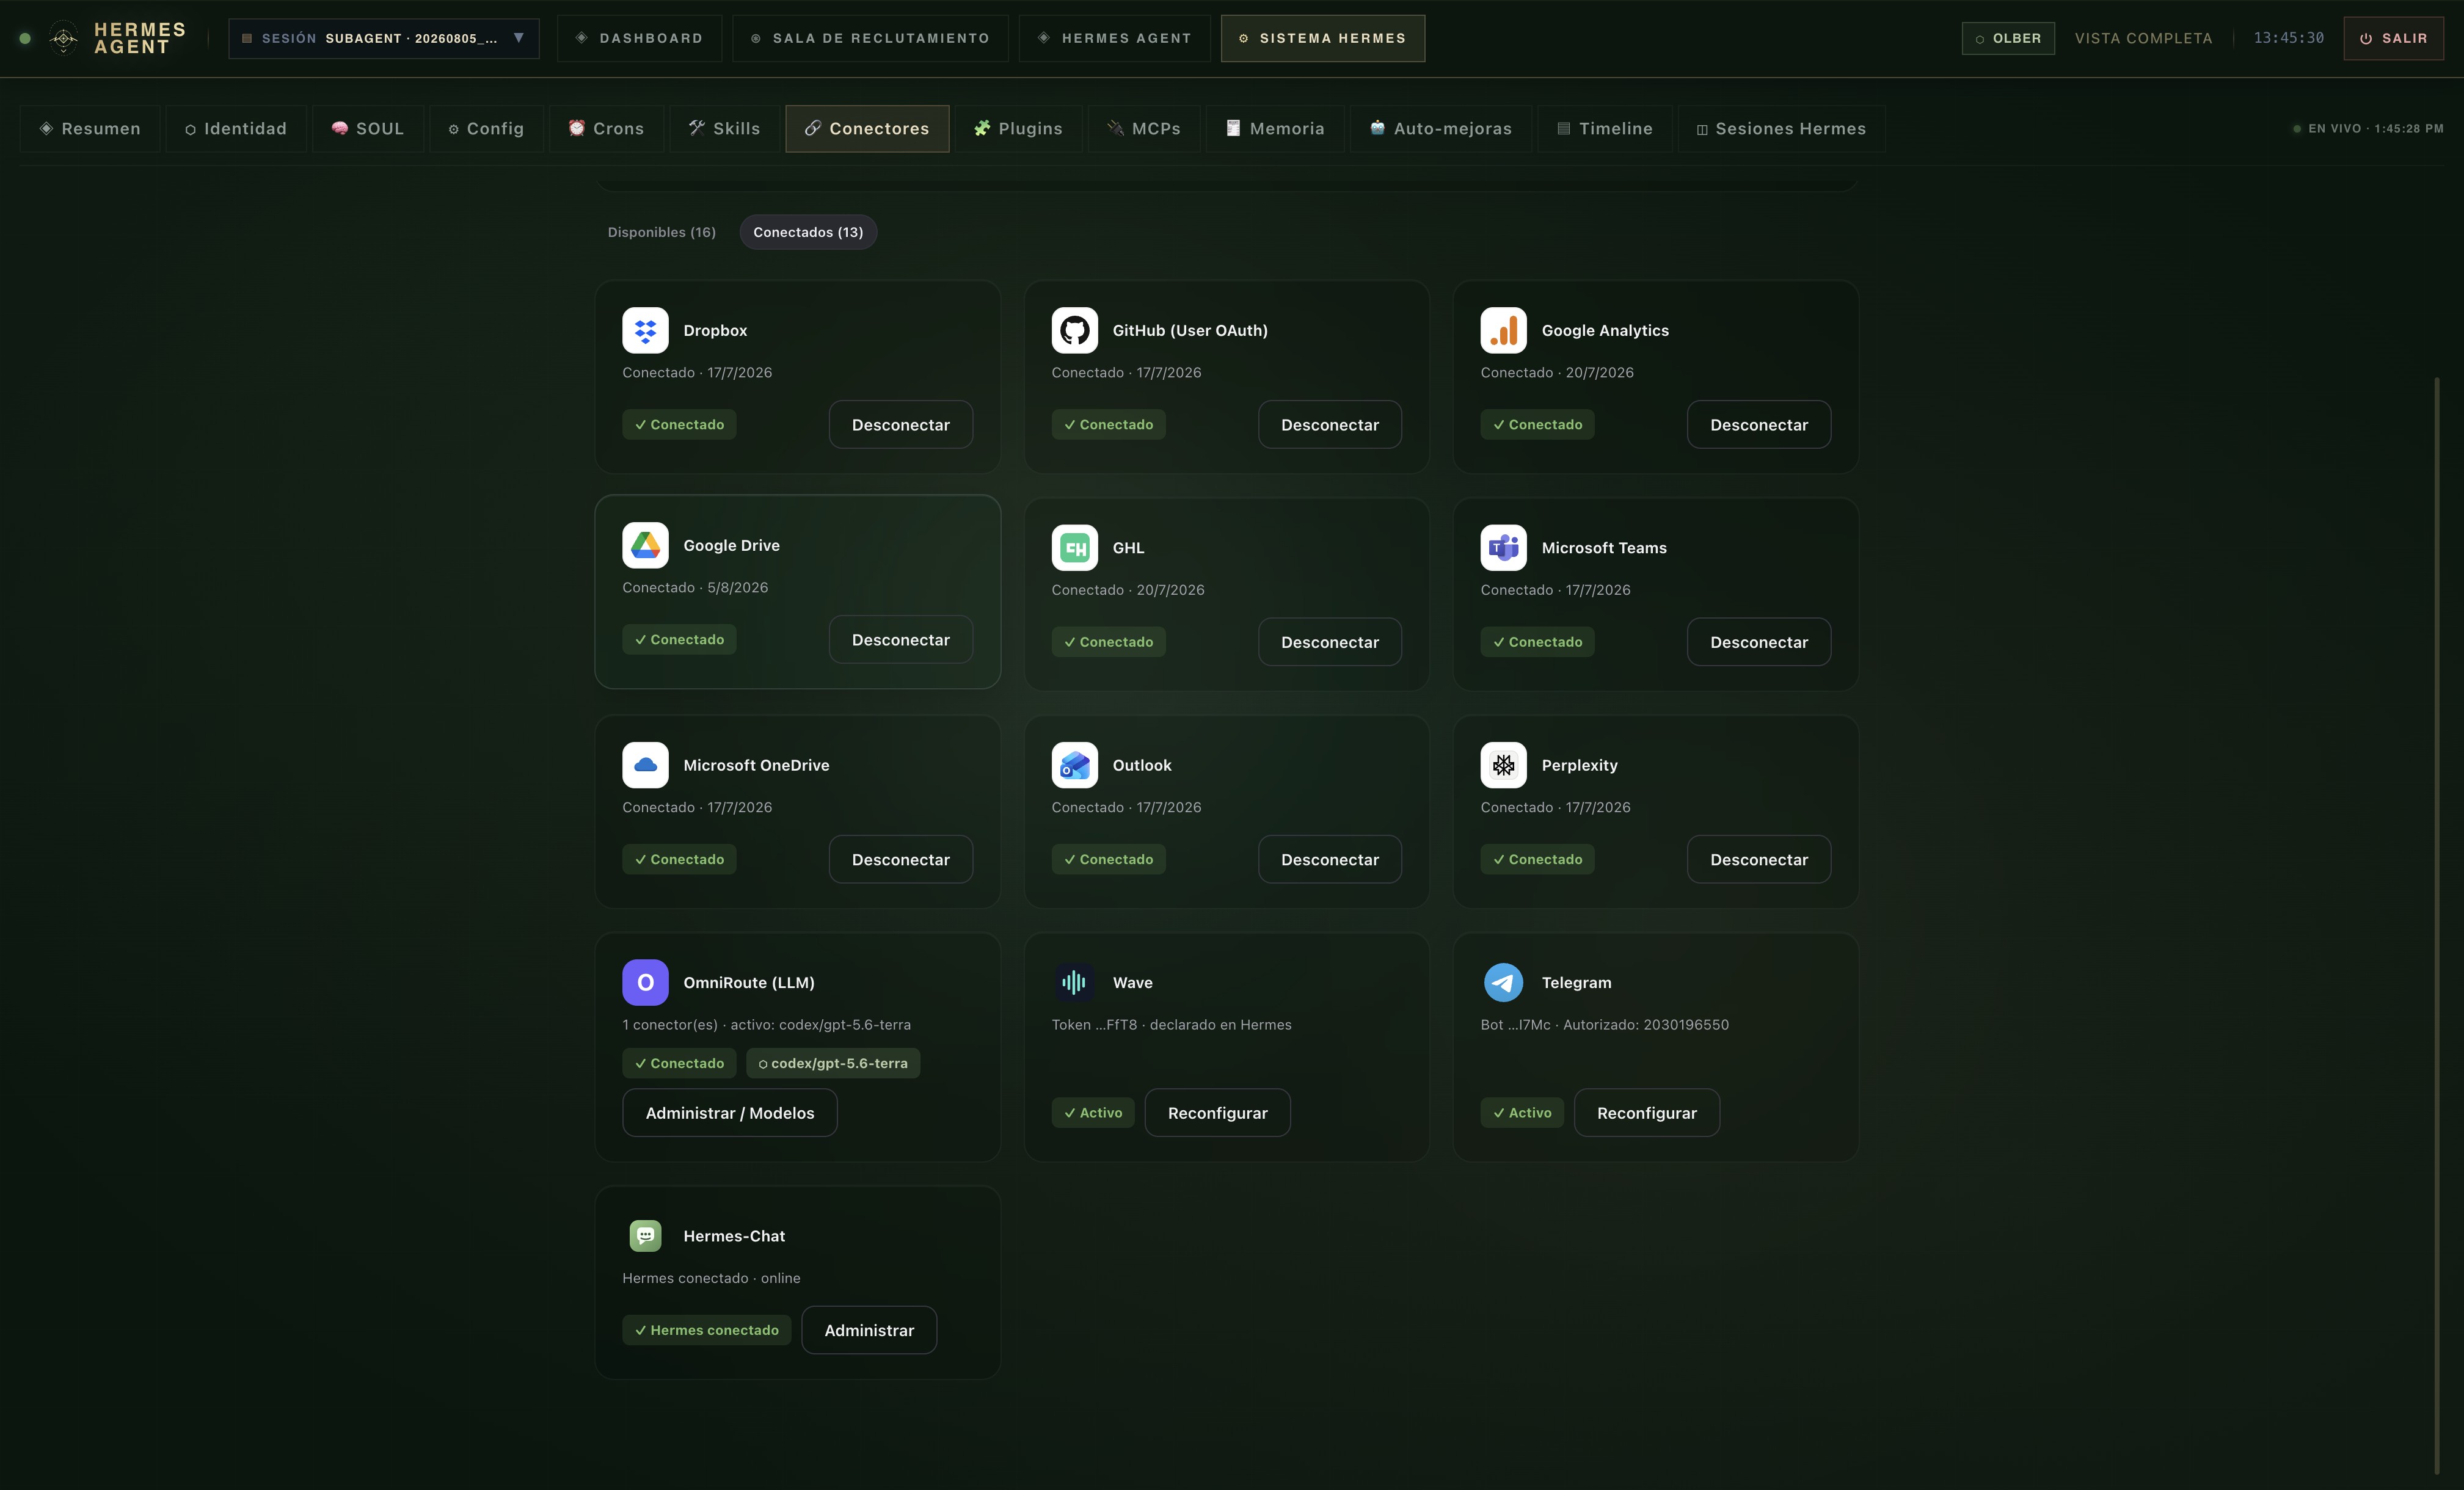Click the SALIR logout button
The image size is (2464, 1490).
tap(2393, 38)
